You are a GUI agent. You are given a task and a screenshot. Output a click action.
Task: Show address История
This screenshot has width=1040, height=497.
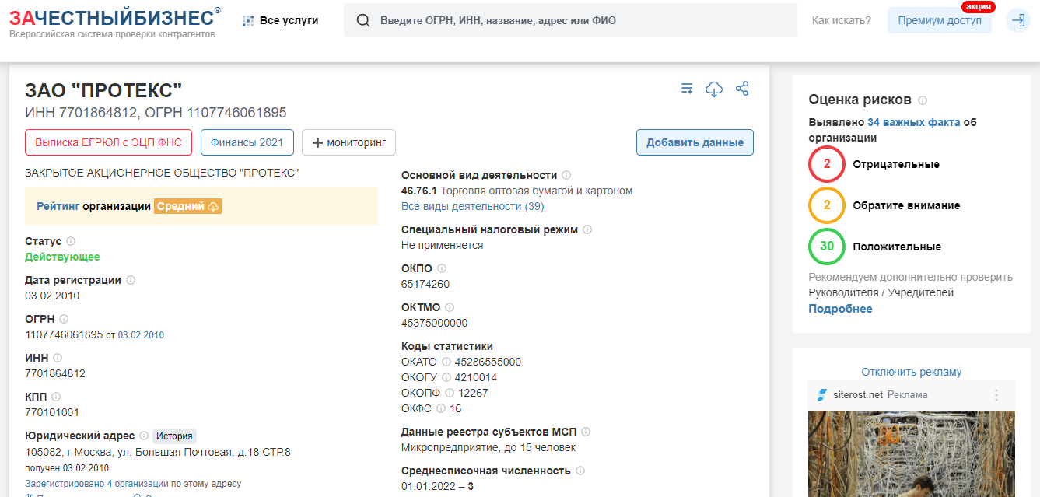click(174, 436)
